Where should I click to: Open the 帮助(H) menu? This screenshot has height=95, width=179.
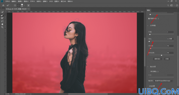(x=70, y=1)
